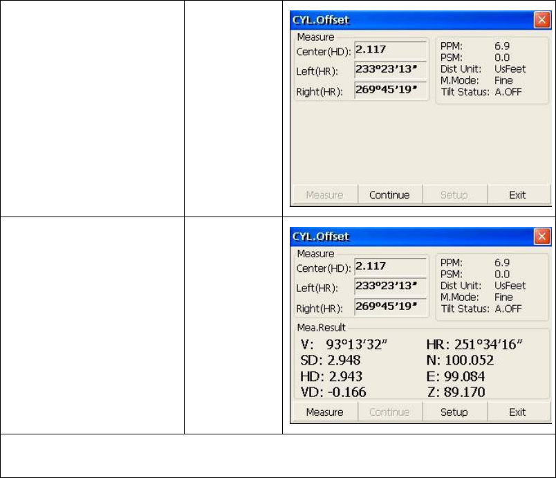Click the Z: 89.170 result
Image resolution: width=556 pixels, height=478 pixels.
coord(456,392)
